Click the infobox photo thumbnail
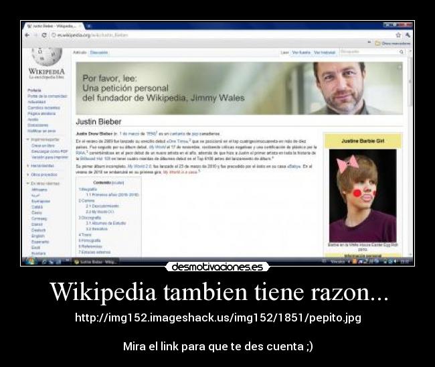 (x=363, y=196)
